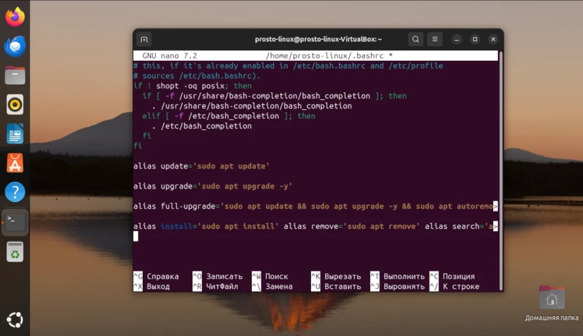Open the Домашняя папка desktop folder
The width and height of the screenshot is (583, 336).
coord(552,304)
